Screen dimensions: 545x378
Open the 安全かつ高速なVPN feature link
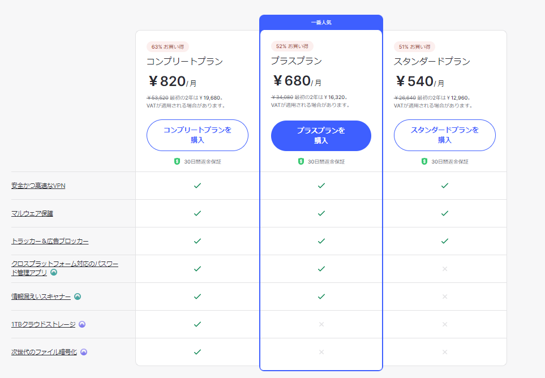pos(38,186)
